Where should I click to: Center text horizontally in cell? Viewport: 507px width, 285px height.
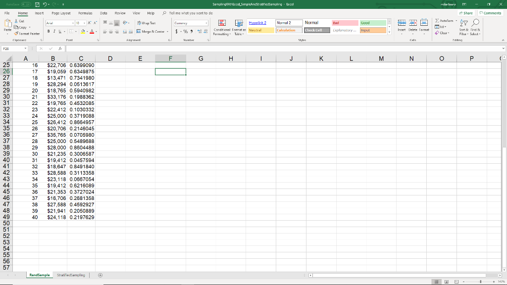pos(111,32)
